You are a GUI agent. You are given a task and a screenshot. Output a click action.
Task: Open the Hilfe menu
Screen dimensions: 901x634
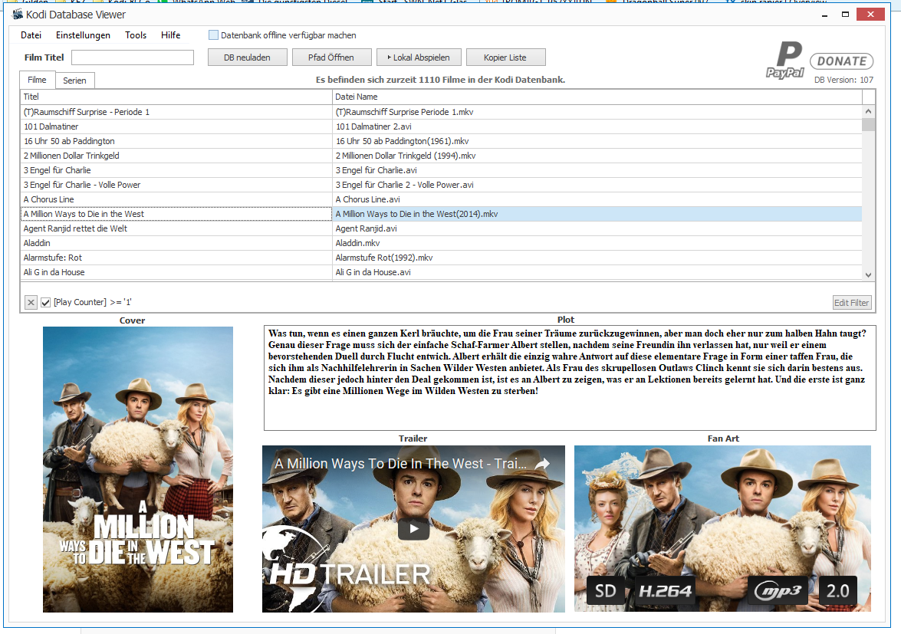click(x=171, y=35)
